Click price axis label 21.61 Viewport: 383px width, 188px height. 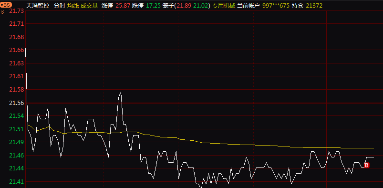pos(17,76)
